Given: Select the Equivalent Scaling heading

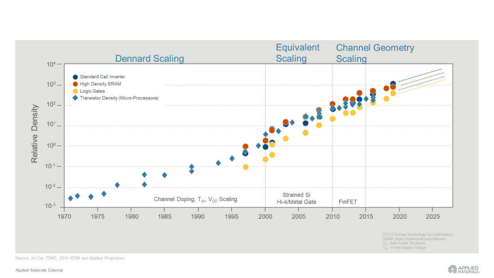Looking at the screenshot, I should coord(297,53).
